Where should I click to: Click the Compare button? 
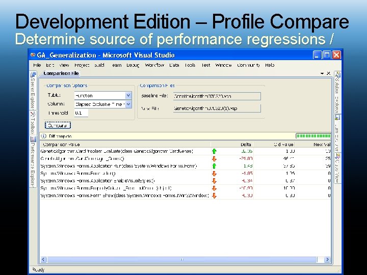point(58,125)
